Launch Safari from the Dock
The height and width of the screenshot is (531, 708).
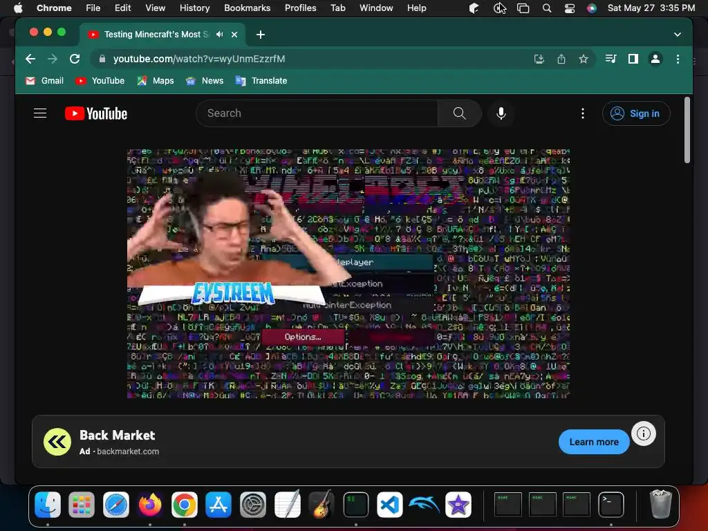point(116,504)
